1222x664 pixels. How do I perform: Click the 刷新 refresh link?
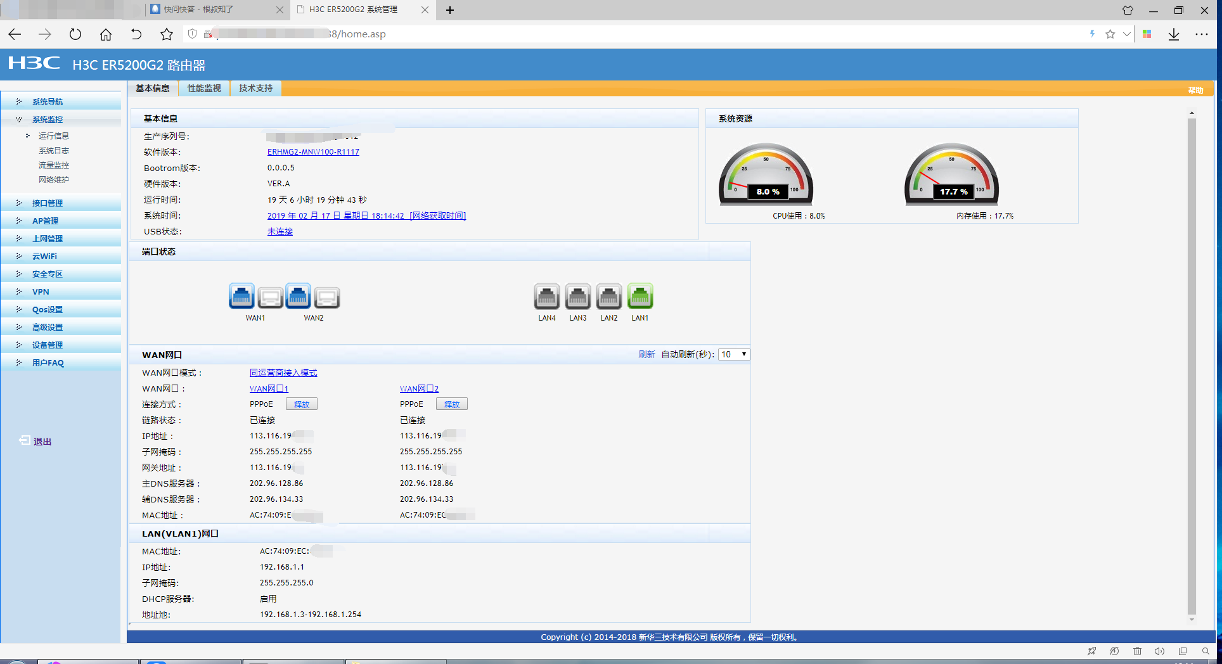646,354
